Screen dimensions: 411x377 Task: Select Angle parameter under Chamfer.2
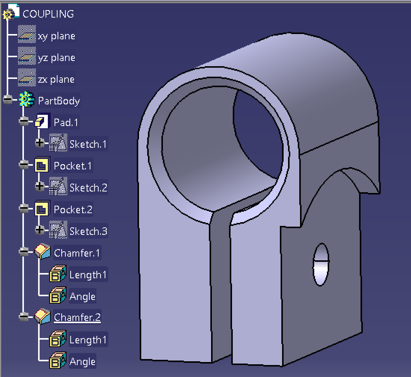tap(82, 361)
